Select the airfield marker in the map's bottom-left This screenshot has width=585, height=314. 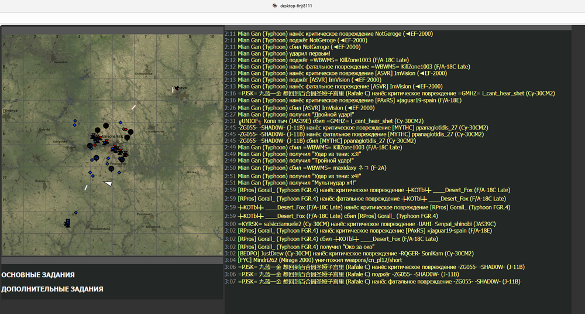click(x=68, y=222)
